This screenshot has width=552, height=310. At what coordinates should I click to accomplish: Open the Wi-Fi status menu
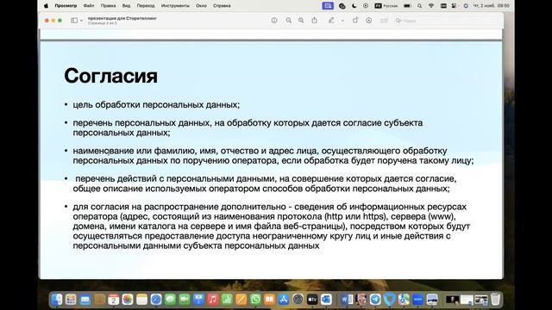click(431, 6)
